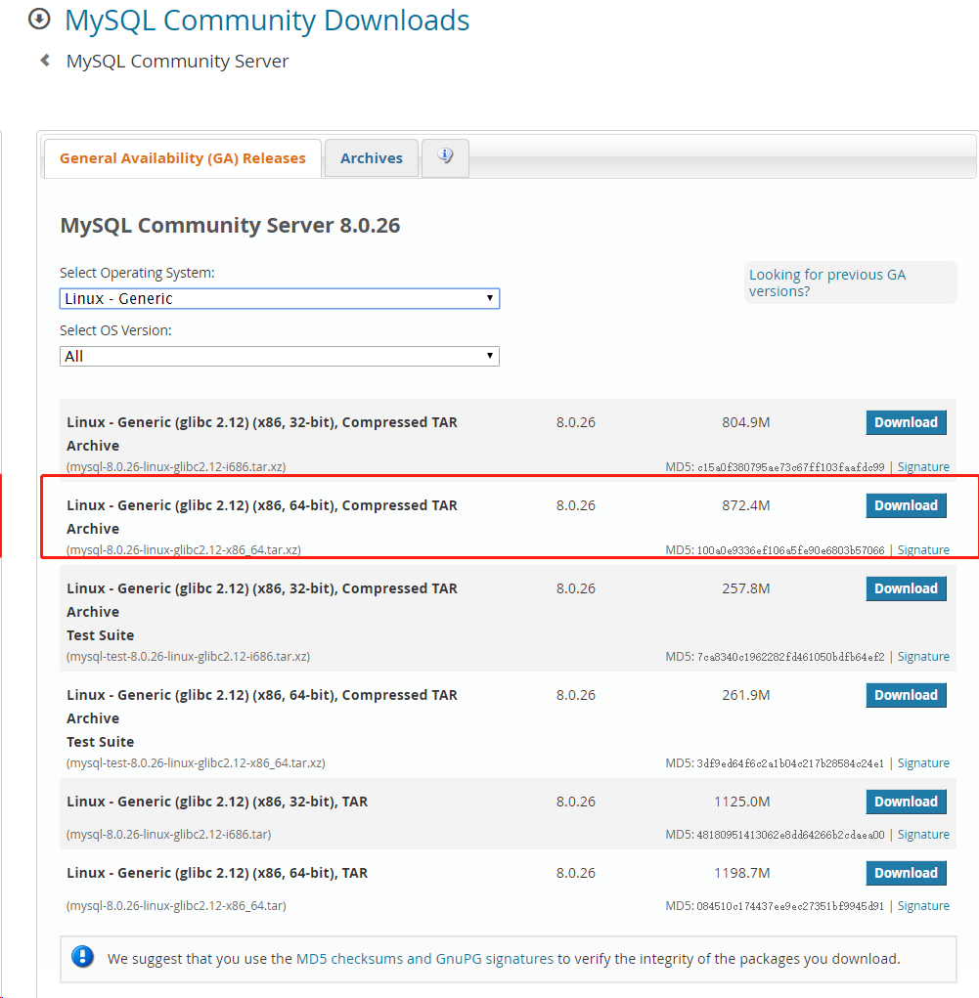Open MD5 checksums and GnuPG signatures link
Image resolution: width=979 pixels, height=998 pixels.
424,959
